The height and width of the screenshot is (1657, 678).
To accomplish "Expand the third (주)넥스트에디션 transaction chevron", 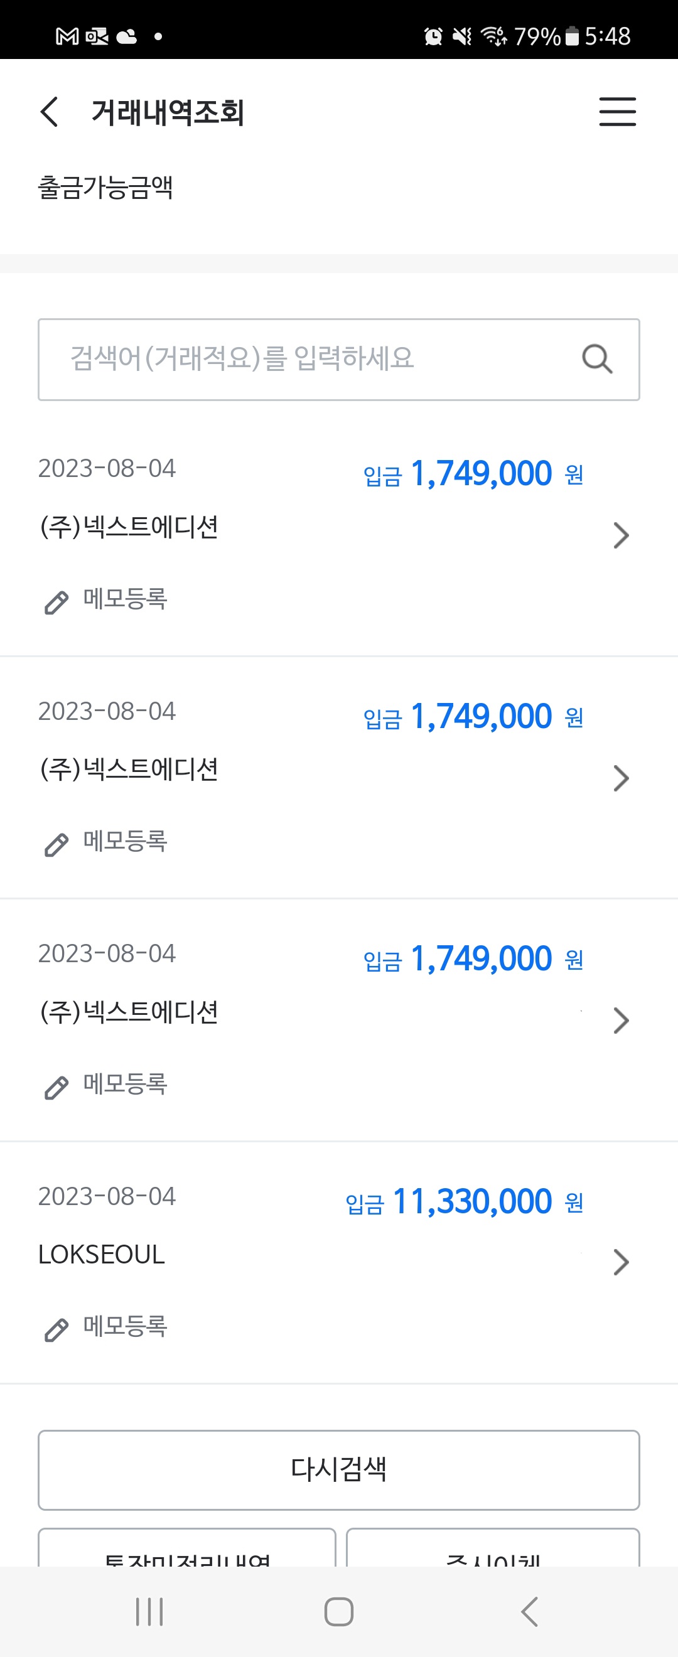I will [x=620, y=1020].
